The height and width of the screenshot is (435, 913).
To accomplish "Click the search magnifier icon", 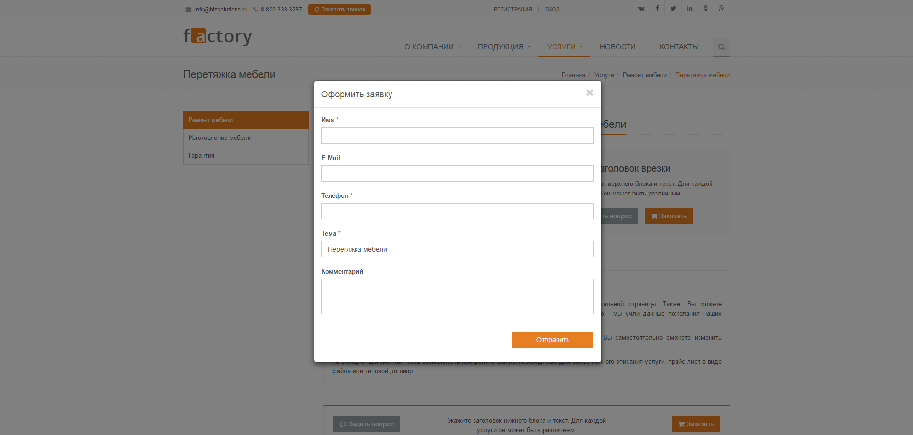I will point(721,47).
